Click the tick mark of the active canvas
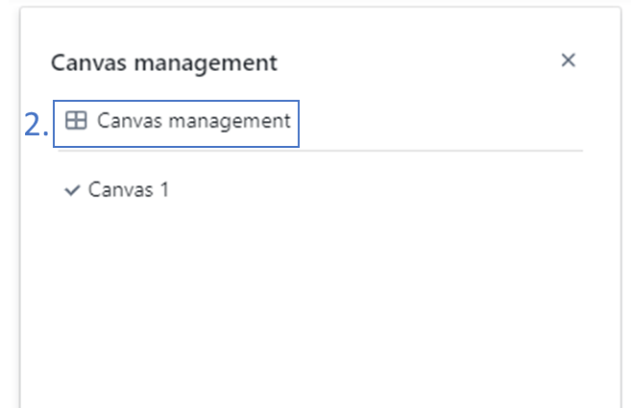This screenshot has height=408, width=631. (71, 190)
